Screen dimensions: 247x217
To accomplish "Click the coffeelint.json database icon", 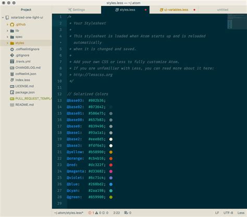I will [12, 74].
